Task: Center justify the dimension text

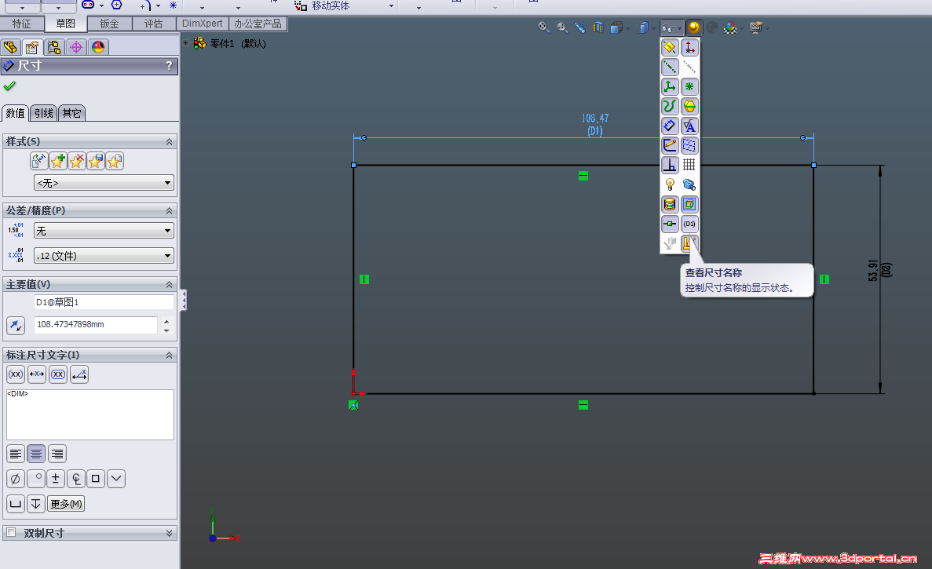Action: coord(36,454)
